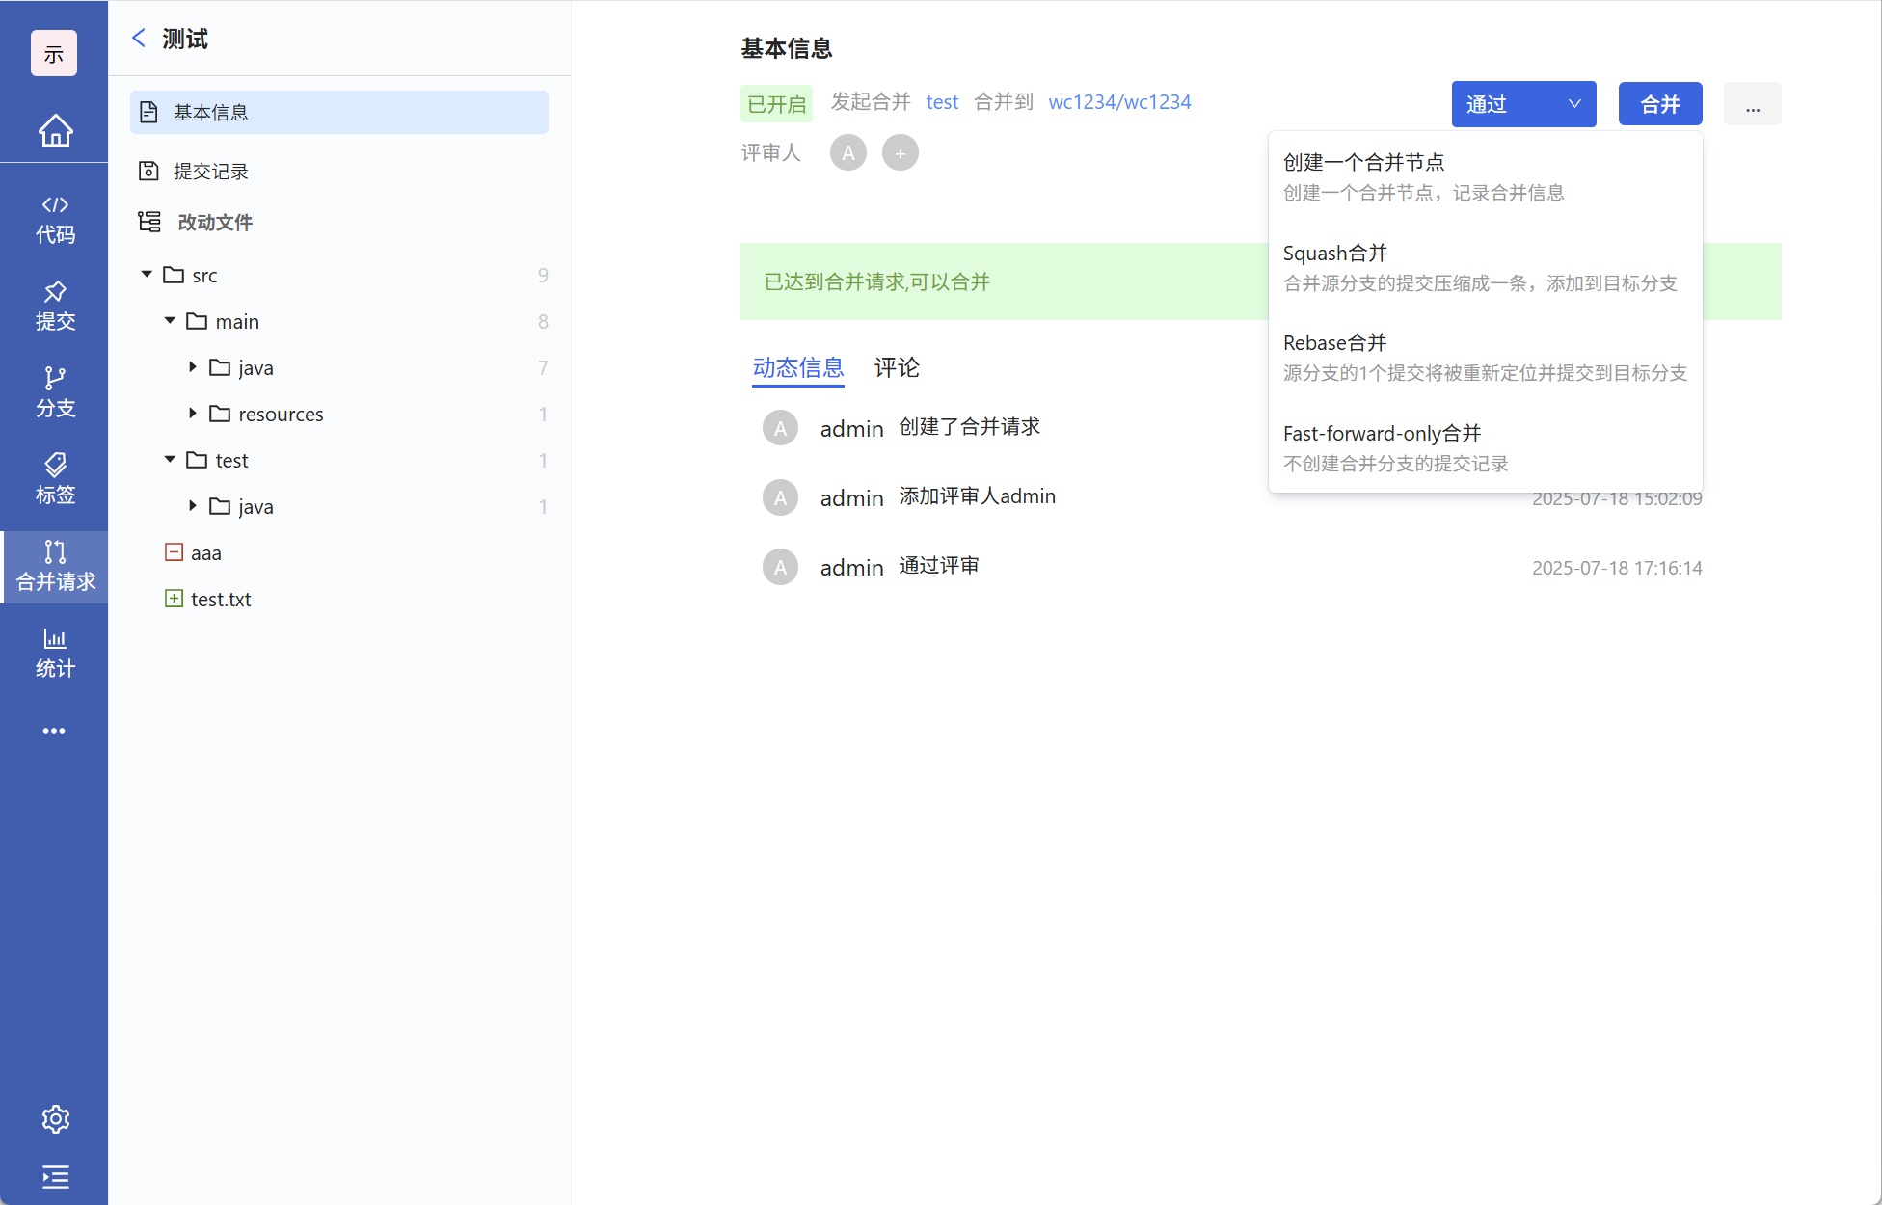Image resolution: width=1882 pixels, height=1205 pixels.
Task: Expand the resources folder
Action: pyautogui.click(x=193, y=414)
